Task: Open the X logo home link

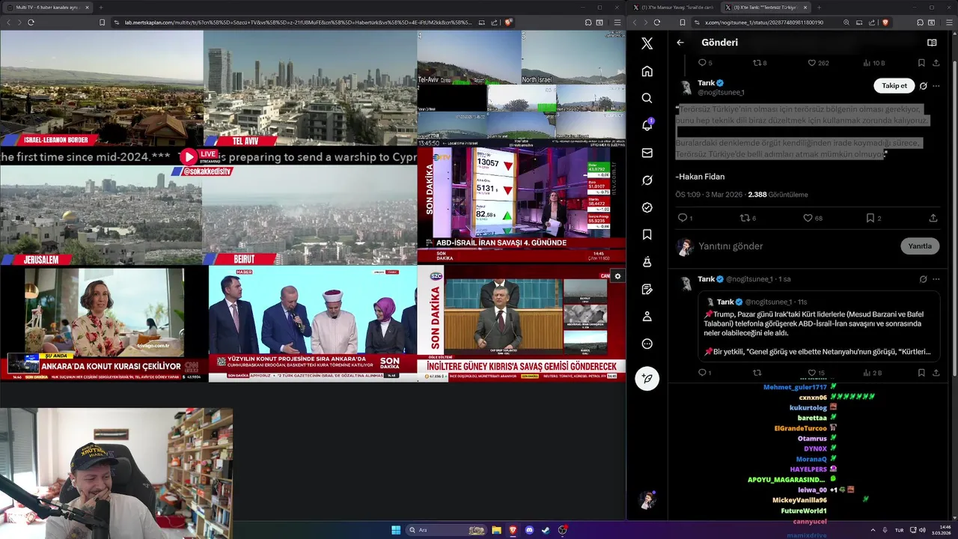Action: click(647, 43)
